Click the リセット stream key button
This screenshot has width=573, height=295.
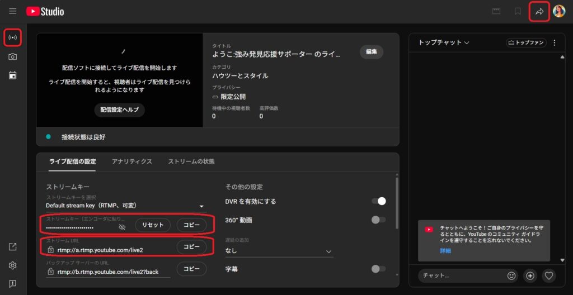click(153, 225)
